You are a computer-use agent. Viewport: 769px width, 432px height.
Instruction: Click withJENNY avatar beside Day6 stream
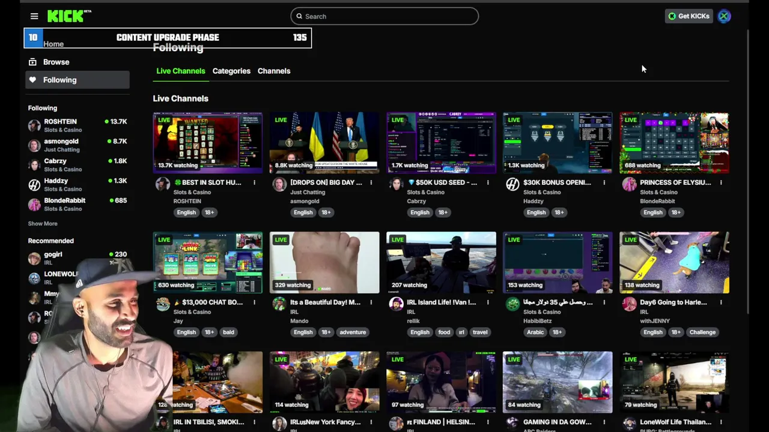629,304
